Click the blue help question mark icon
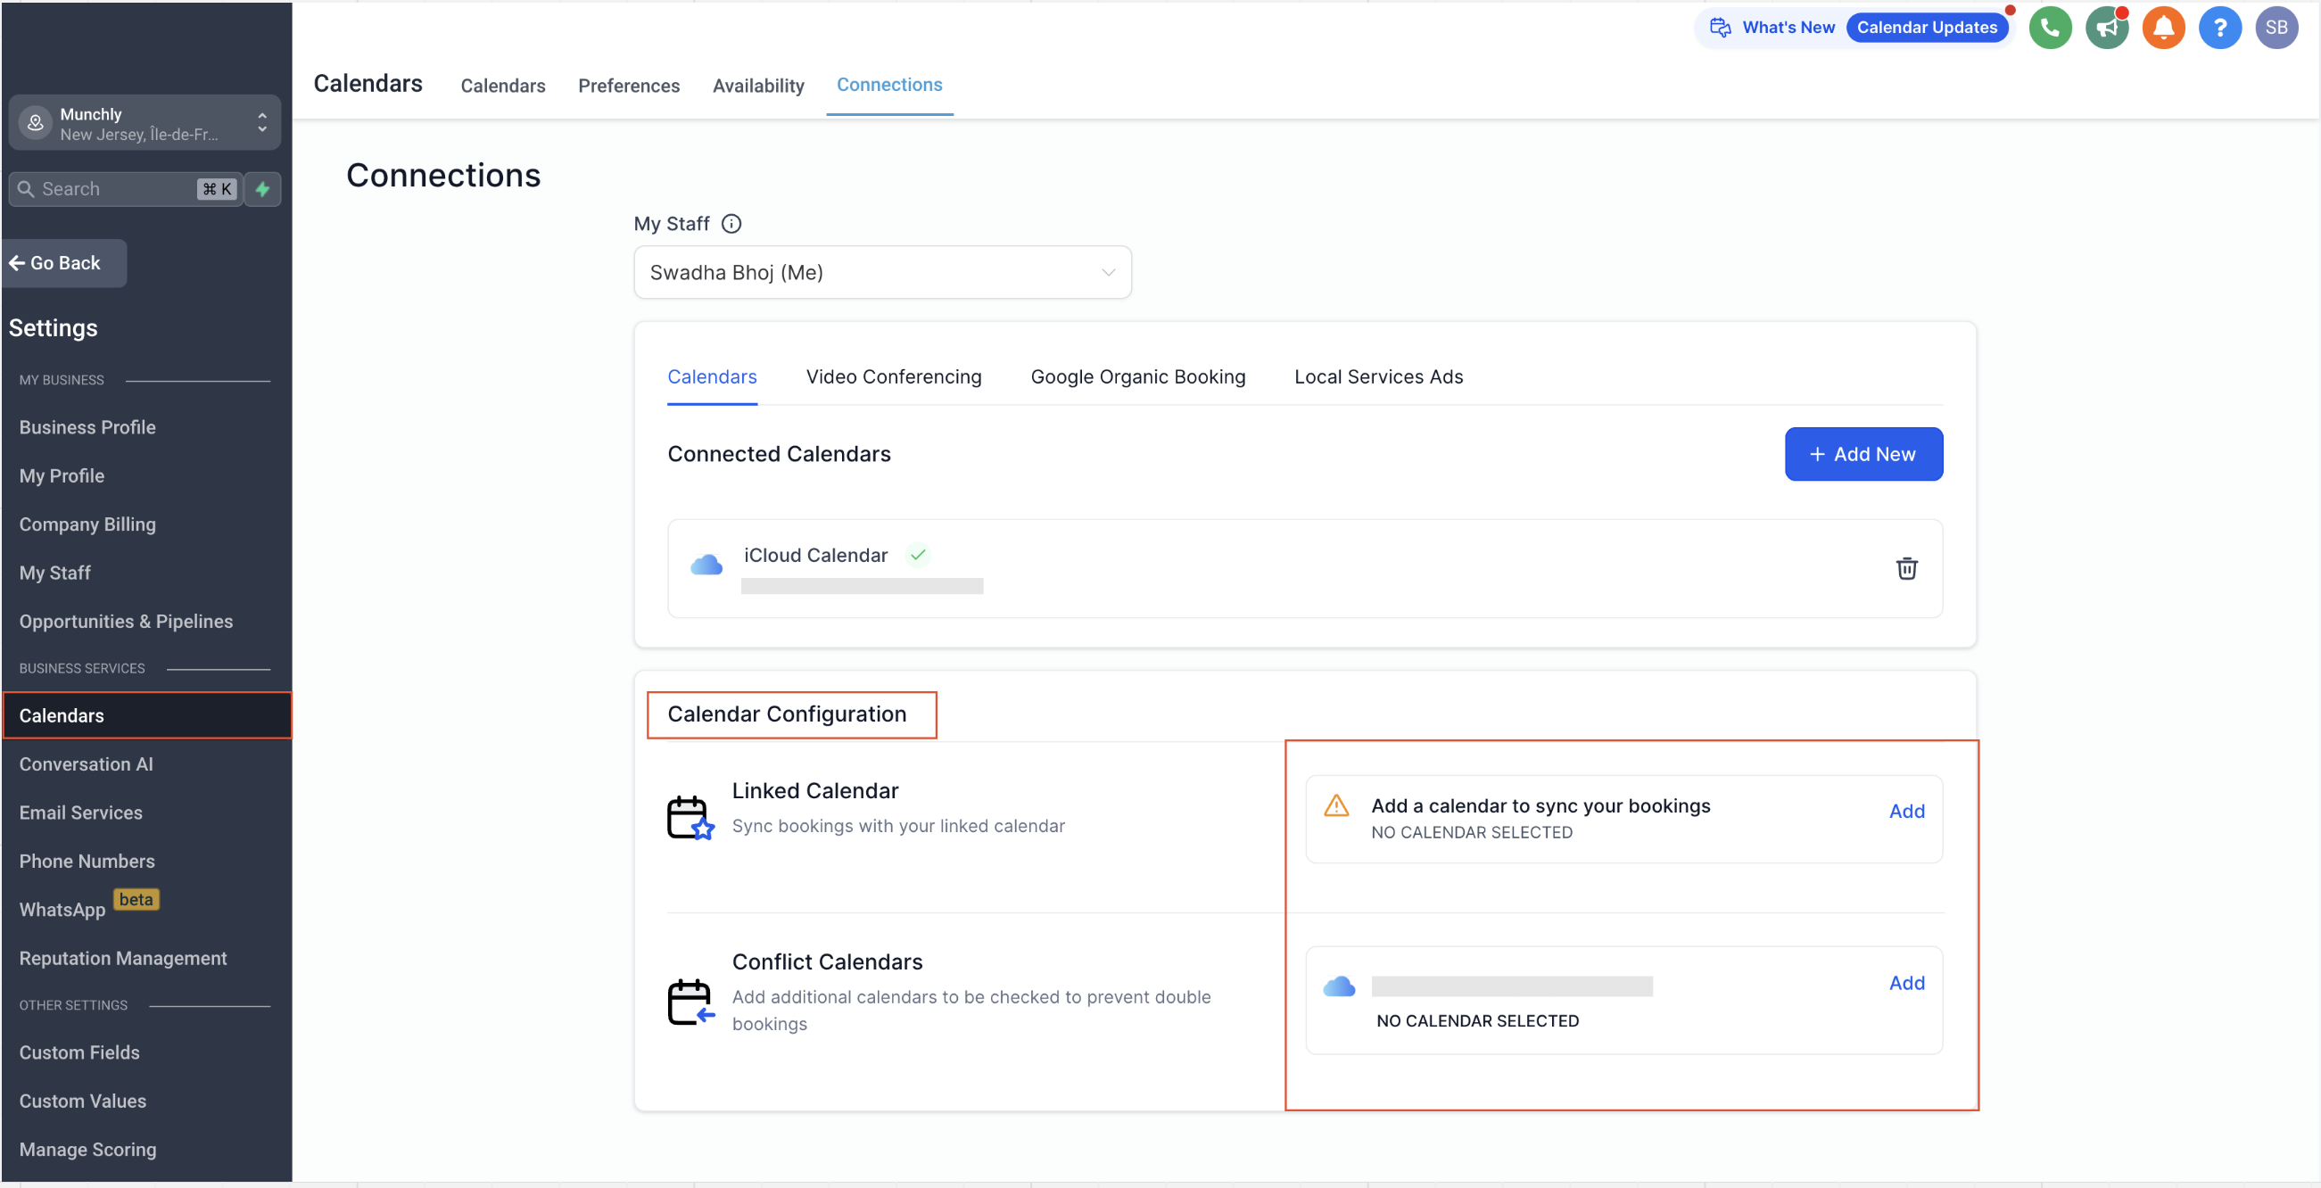Image resolution: width=2321 pixels, height=1188 pixels. pos(2219,28)
